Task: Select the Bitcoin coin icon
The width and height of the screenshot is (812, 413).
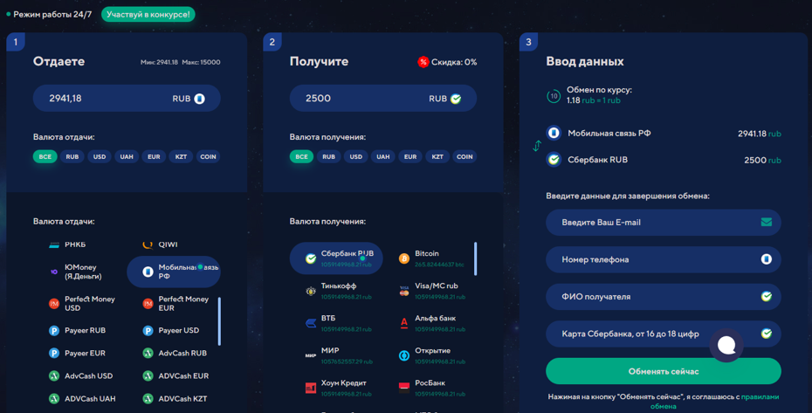Action: click(404, 258)
